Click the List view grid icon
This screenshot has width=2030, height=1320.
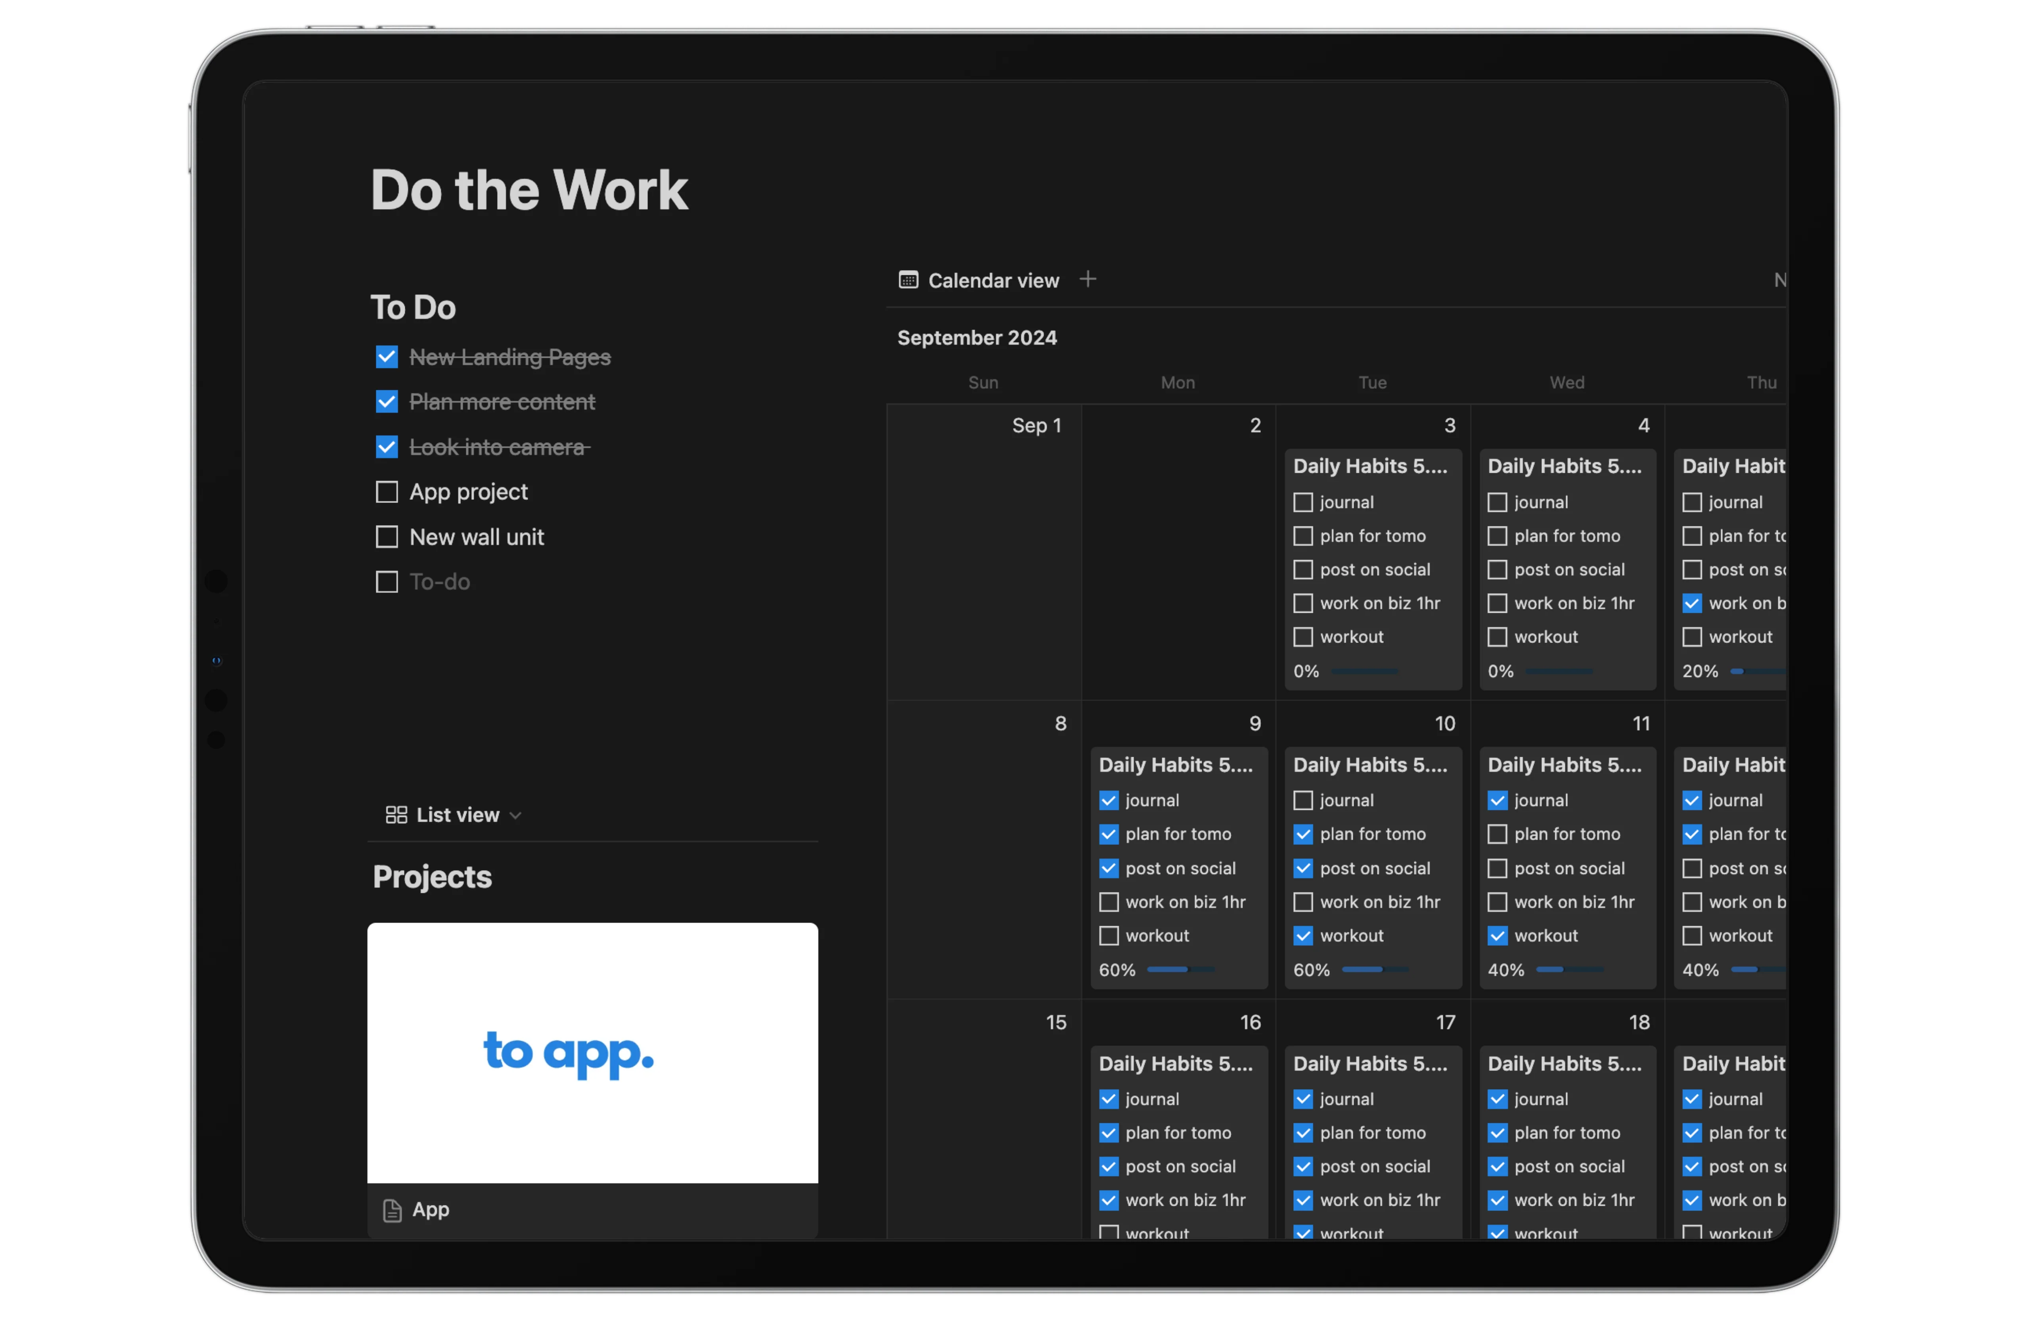[x=396, y=815]
